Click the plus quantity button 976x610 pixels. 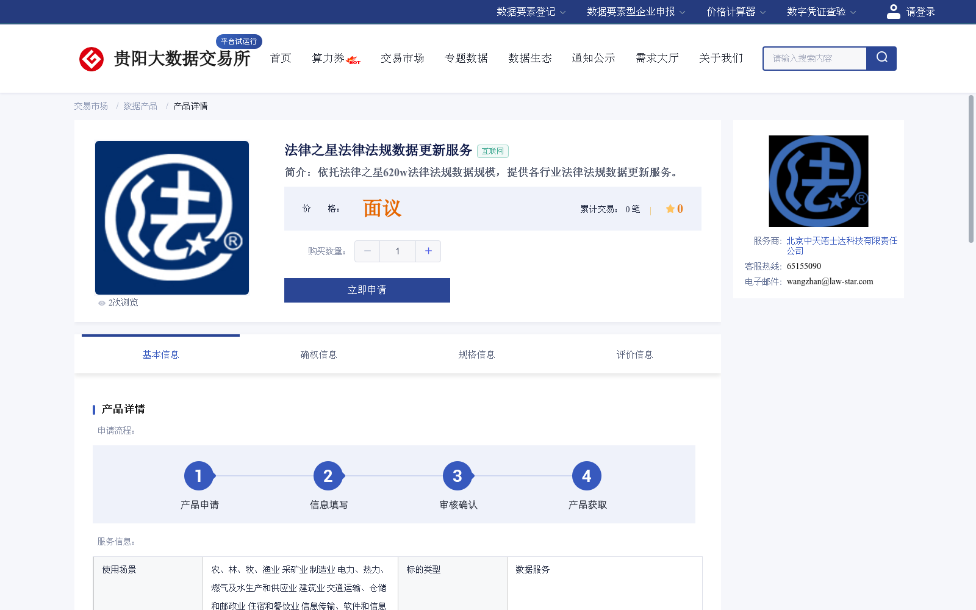[428, 251]
